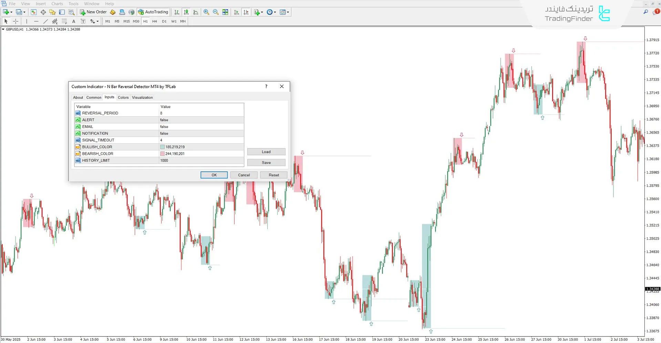Enable AutoTrading from the toolbar
This screenshot has height=343, width=661.
(x=153, y=12)
